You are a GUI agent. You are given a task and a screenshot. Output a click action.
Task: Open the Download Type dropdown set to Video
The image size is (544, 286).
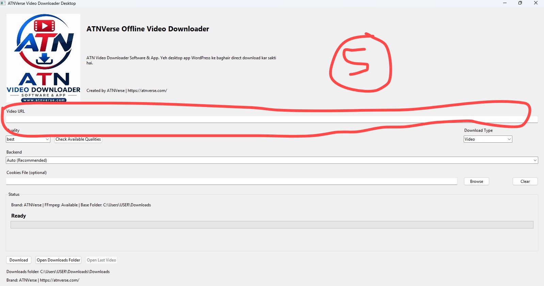488,139
